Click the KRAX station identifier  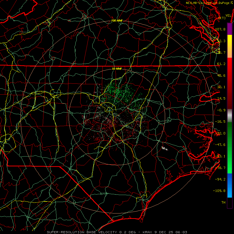click(x=148, y=232)
